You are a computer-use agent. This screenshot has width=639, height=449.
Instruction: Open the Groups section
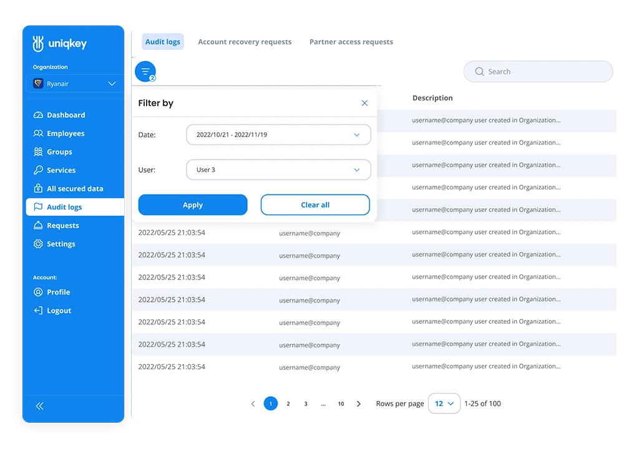[60, 152]
